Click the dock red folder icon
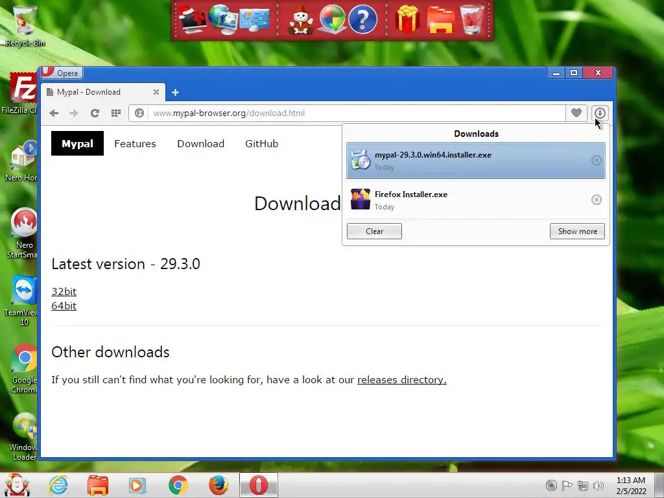Screen dimensions: 664x498 pos(440,20)
